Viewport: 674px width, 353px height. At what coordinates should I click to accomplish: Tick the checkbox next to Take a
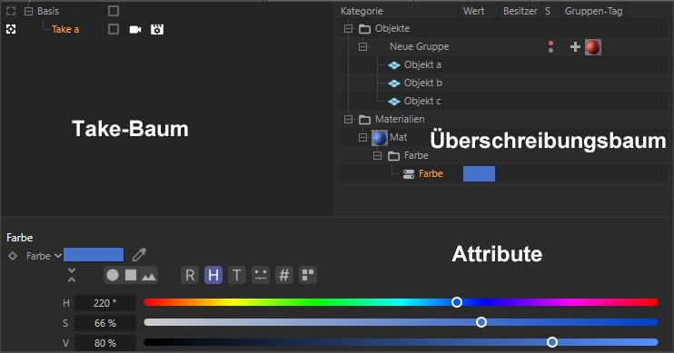[x=114, y=29]
